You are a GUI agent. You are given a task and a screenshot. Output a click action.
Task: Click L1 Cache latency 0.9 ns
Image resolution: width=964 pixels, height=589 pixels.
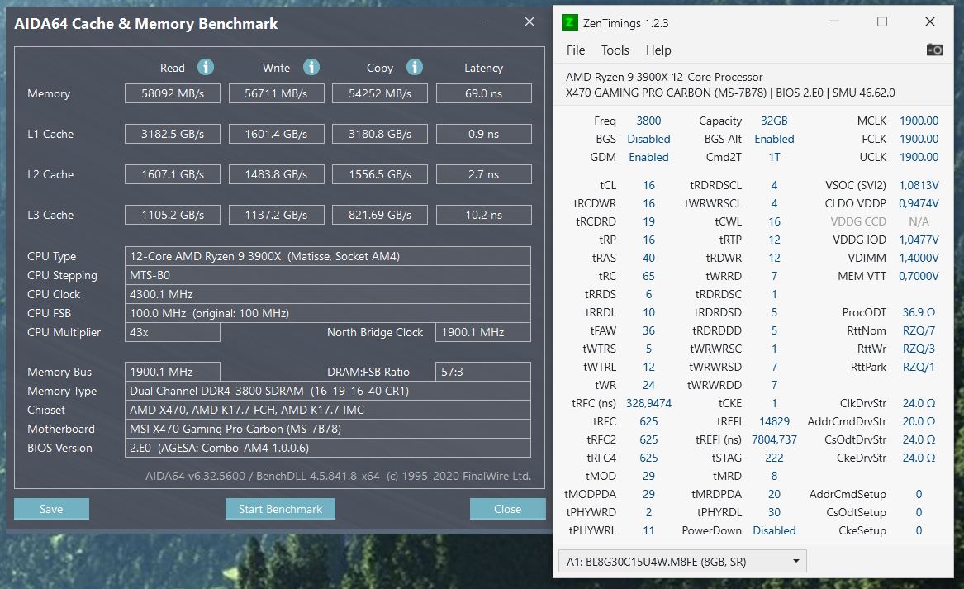pyautogui.click(x=484, y=134)
